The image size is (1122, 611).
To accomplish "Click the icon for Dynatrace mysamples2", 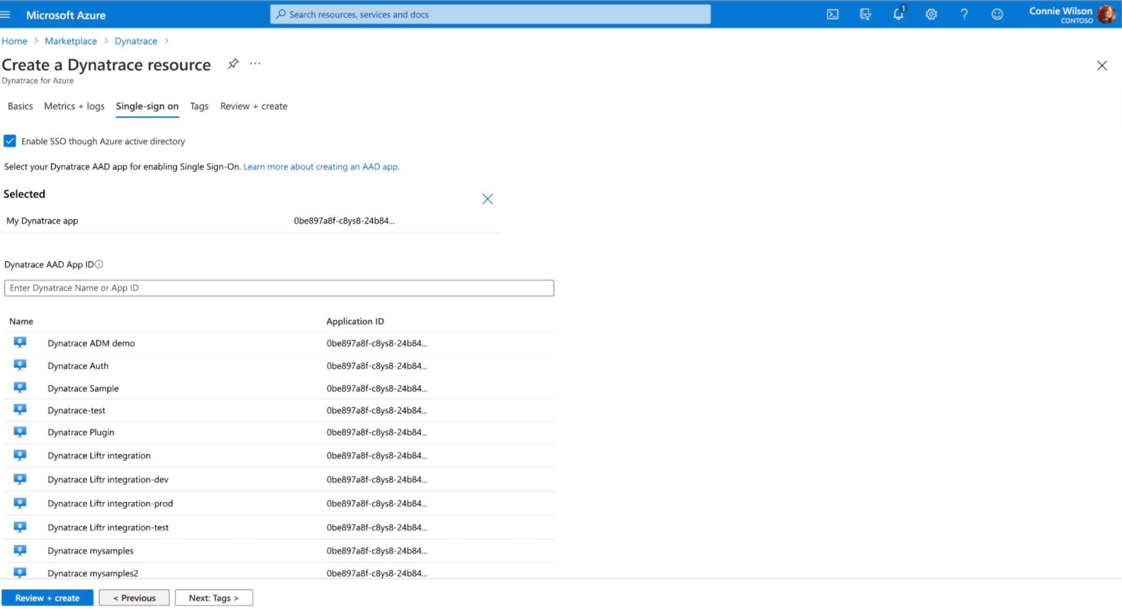I will pos(20,573).
